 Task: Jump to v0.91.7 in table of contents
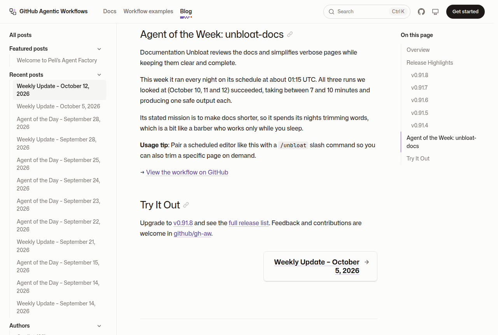pos(419,88)
